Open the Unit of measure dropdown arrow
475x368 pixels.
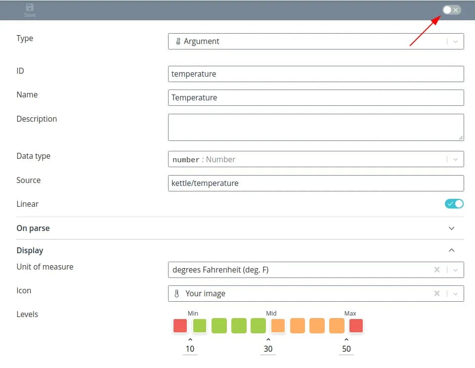point(455,270)
